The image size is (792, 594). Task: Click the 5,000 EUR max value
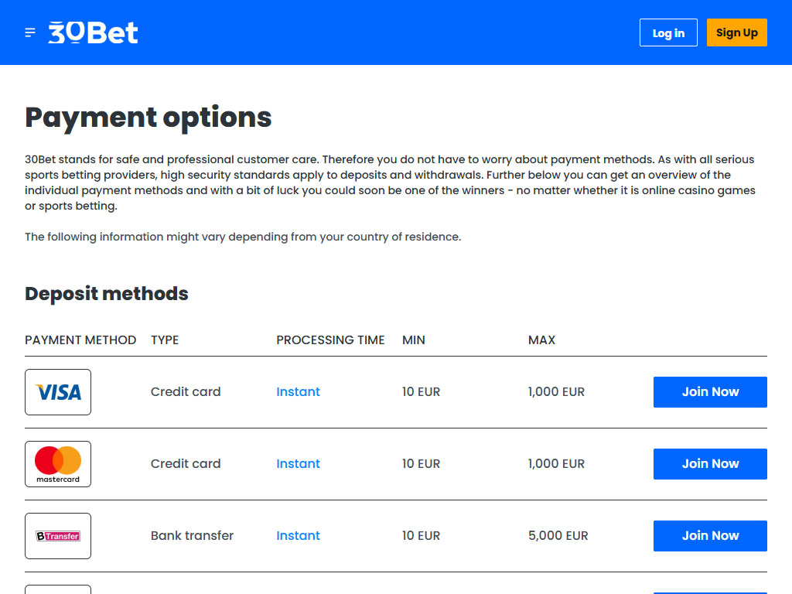(558, 536)
